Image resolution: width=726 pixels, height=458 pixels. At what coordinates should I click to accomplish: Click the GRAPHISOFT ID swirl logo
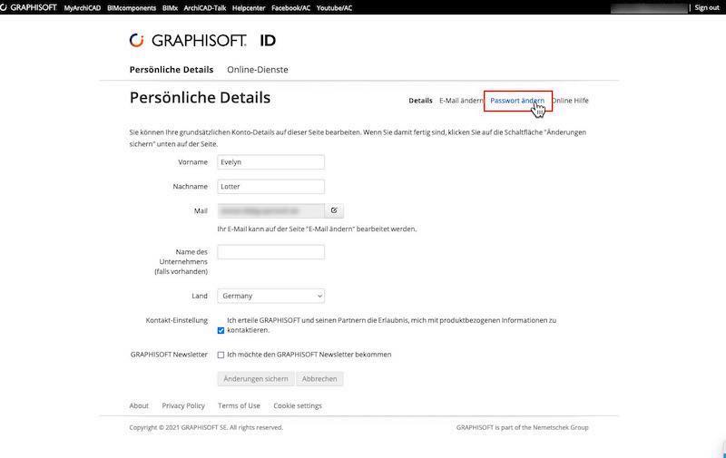tap(137, 40)
